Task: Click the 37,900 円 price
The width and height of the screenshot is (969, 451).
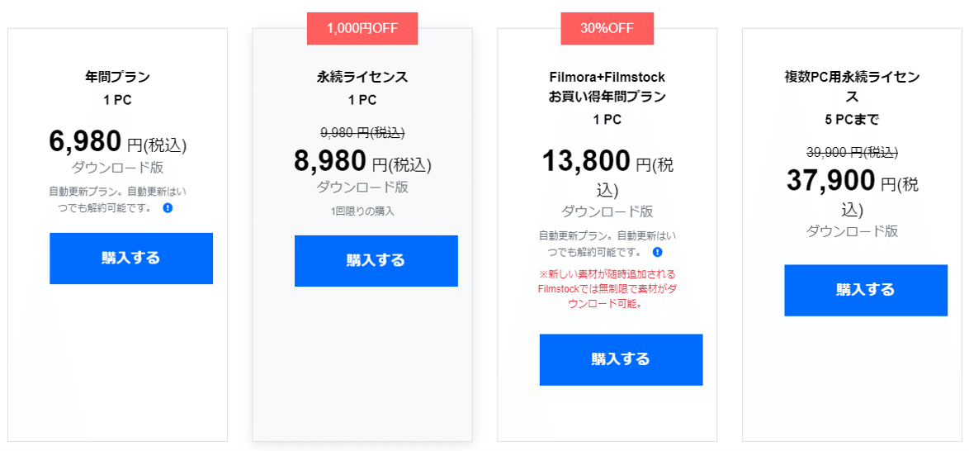Action: [852, 191]
